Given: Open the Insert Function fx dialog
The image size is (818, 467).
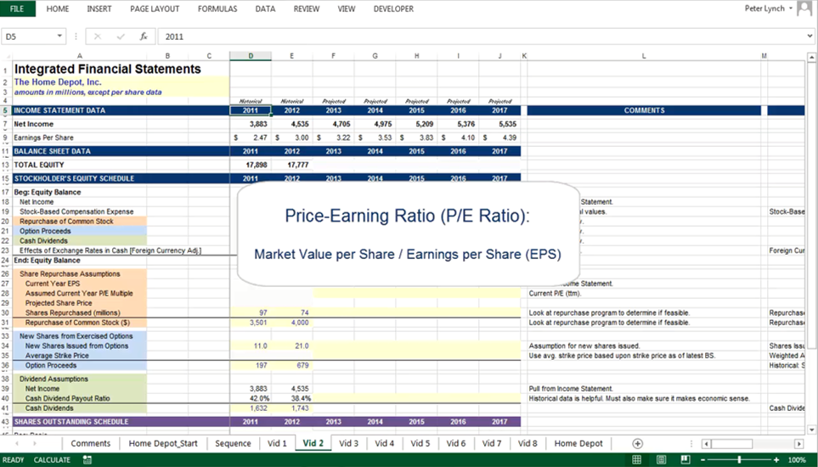Looking at the screenshot, I should (x=144, y=37).
